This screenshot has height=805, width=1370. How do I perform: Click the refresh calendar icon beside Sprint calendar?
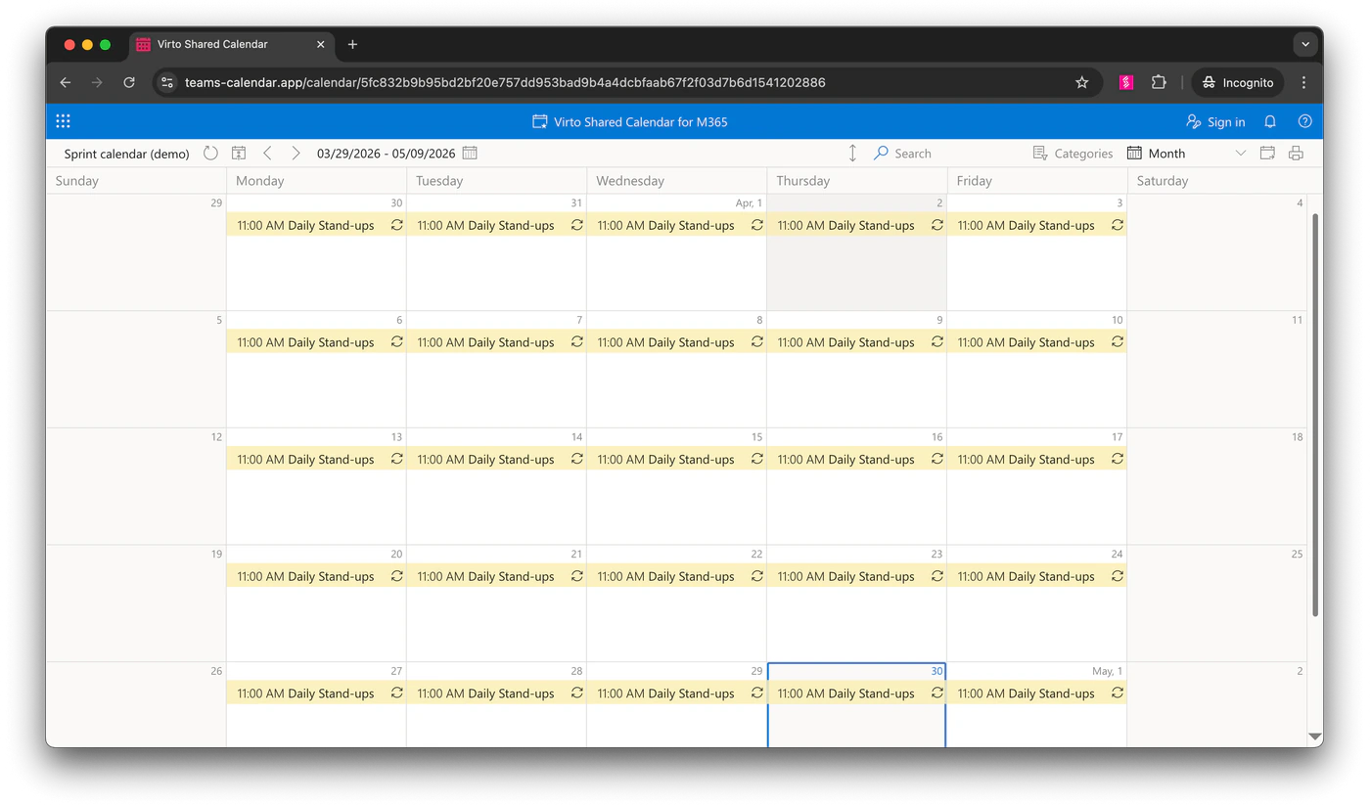(210, 154)
